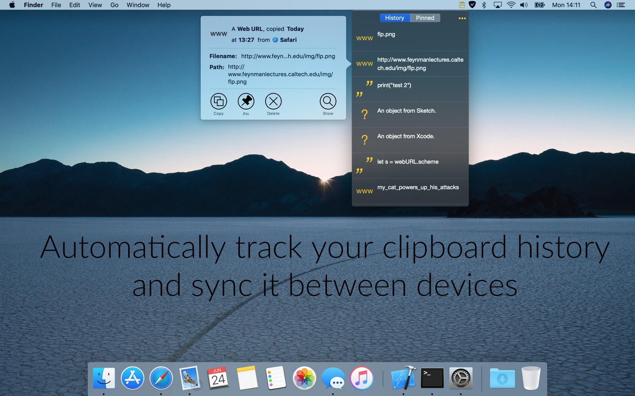
Task: Open the File menu
Action: pyautogui.click(x=56, y=5)
